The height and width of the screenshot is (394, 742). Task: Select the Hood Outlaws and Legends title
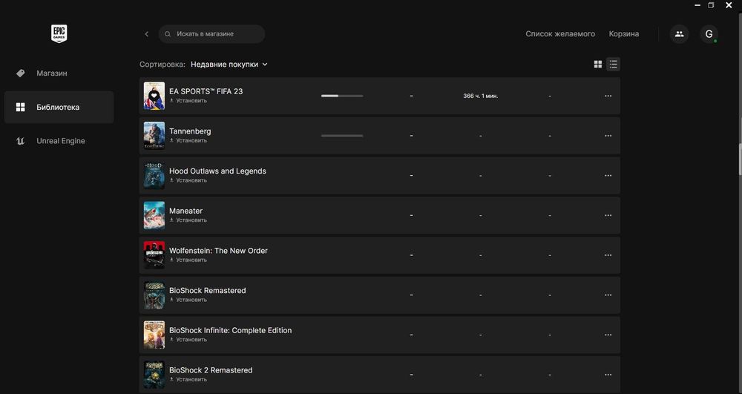tap(217, 171)
